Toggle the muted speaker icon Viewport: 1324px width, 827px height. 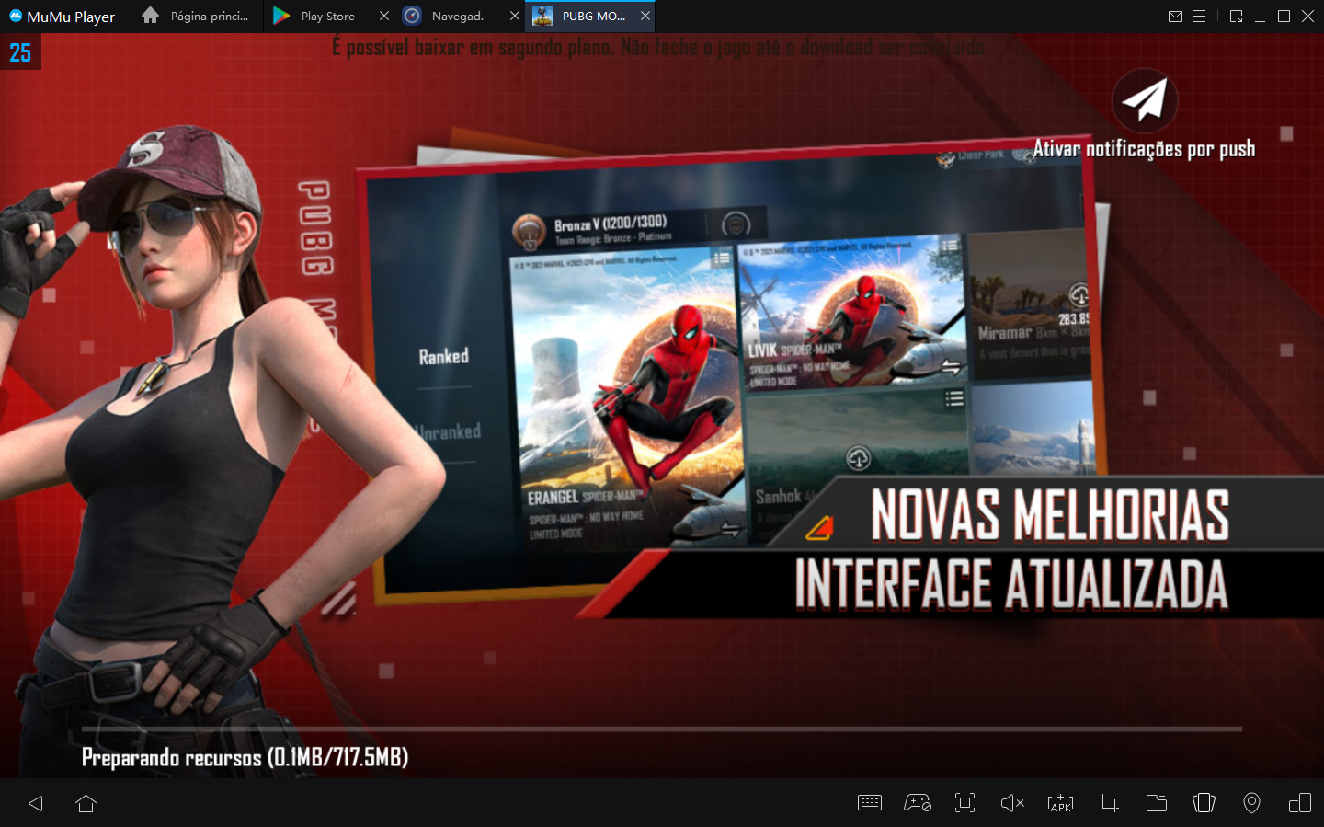point(1012,803)
